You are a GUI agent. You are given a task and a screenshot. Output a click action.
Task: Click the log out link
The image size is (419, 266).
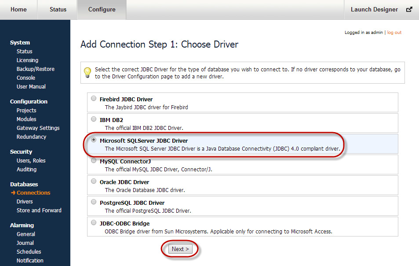394,33
